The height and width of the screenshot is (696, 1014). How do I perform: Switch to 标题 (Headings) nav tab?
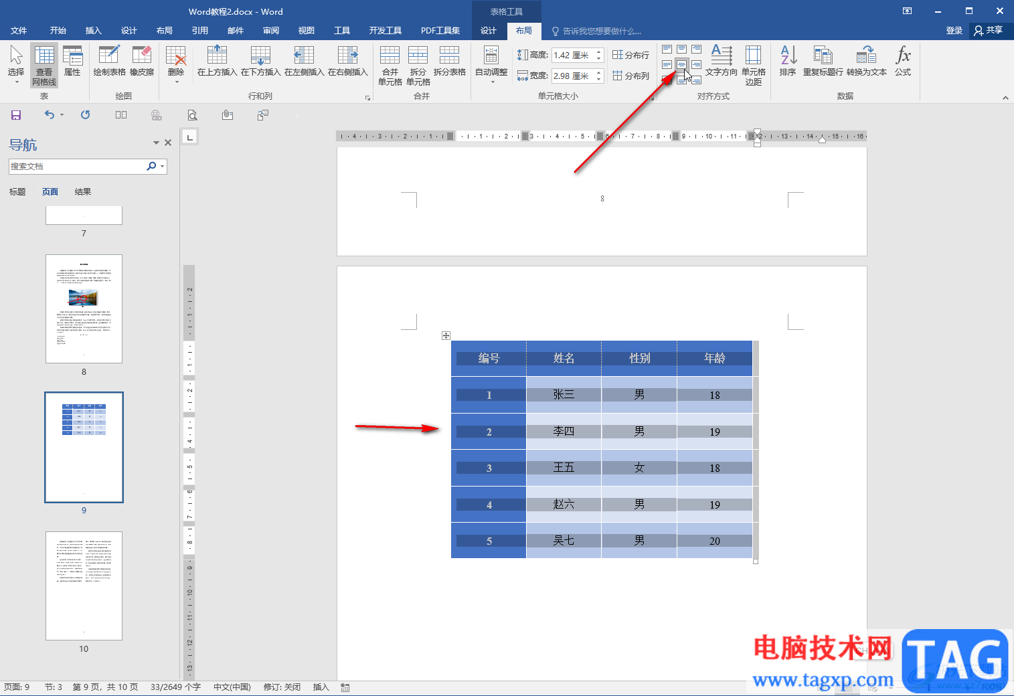point(17,192)
